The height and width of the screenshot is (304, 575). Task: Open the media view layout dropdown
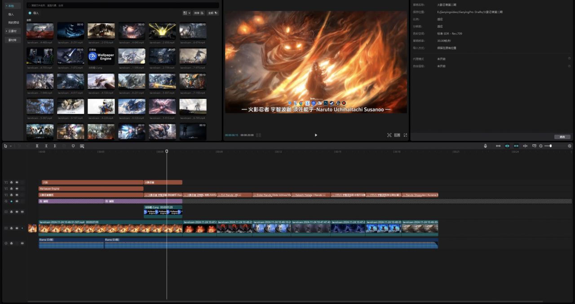click(187, 13)
